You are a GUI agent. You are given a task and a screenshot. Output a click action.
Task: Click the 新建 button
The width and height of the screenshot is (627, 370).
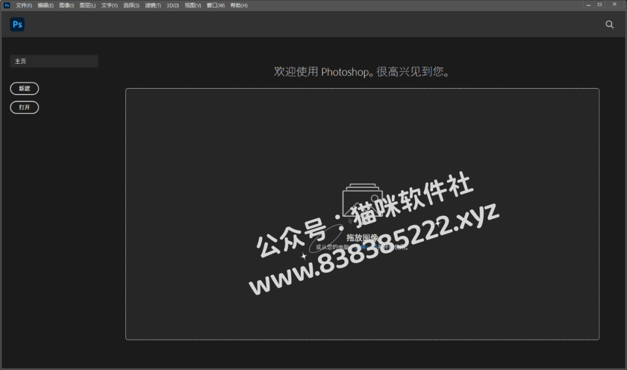pyautogui.click(x=24, y=88)
